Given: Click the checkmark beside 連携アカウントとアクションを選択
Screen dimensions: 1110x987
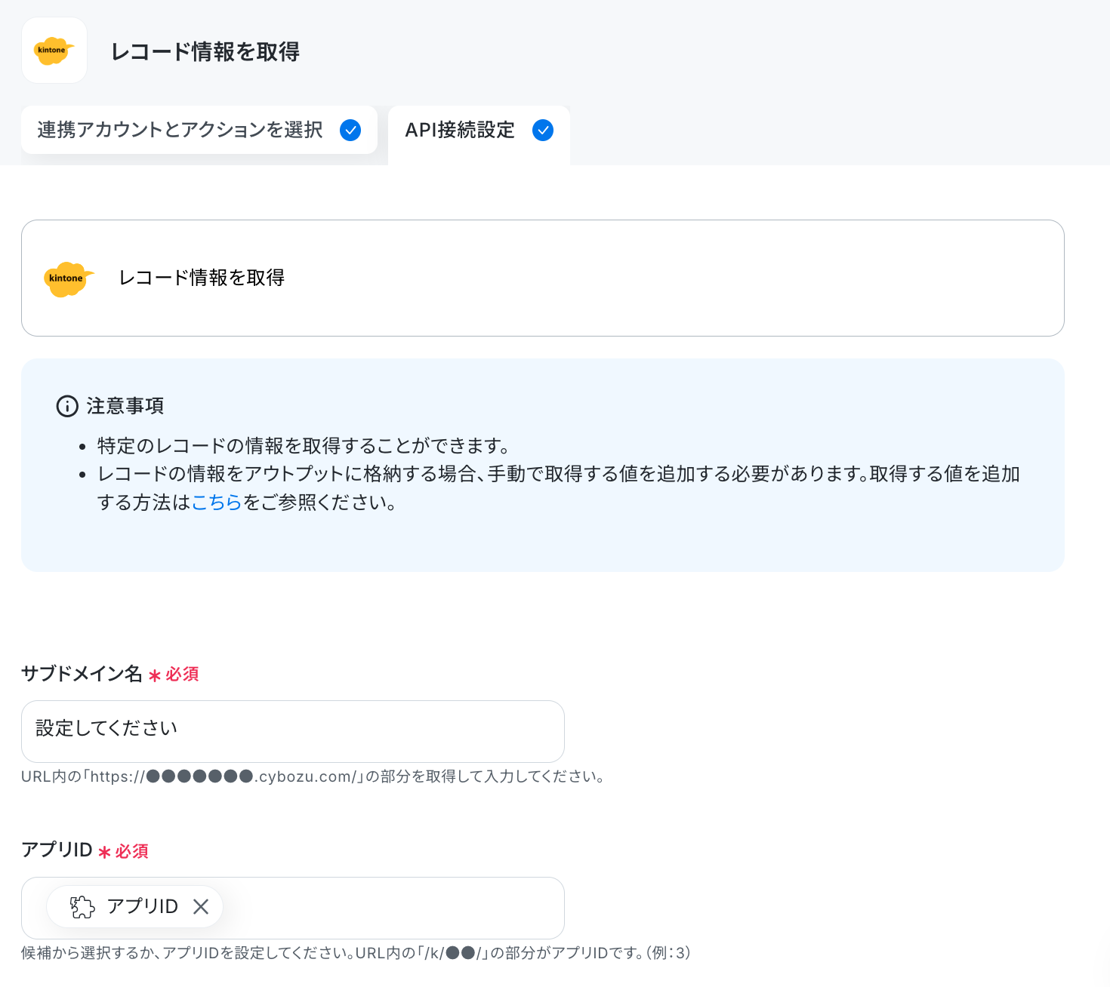Looking at the screenshot, I should click(x=350, y=130).
